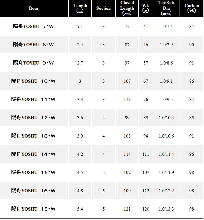
Task: Select the 陽舟YOSHU 15·W row label
Action: click(33, 172)
